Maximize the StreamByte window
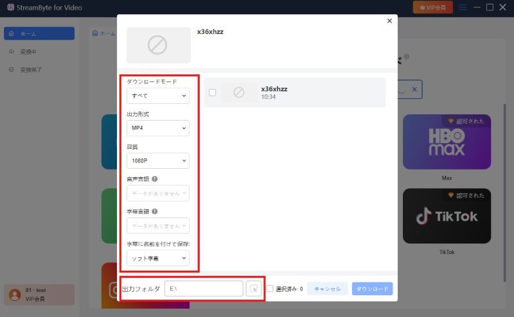This screenshot has width=514, height=317. pos(490,7)
